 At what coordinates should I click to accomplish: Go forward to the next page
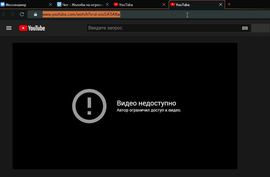tap(13, 14)
